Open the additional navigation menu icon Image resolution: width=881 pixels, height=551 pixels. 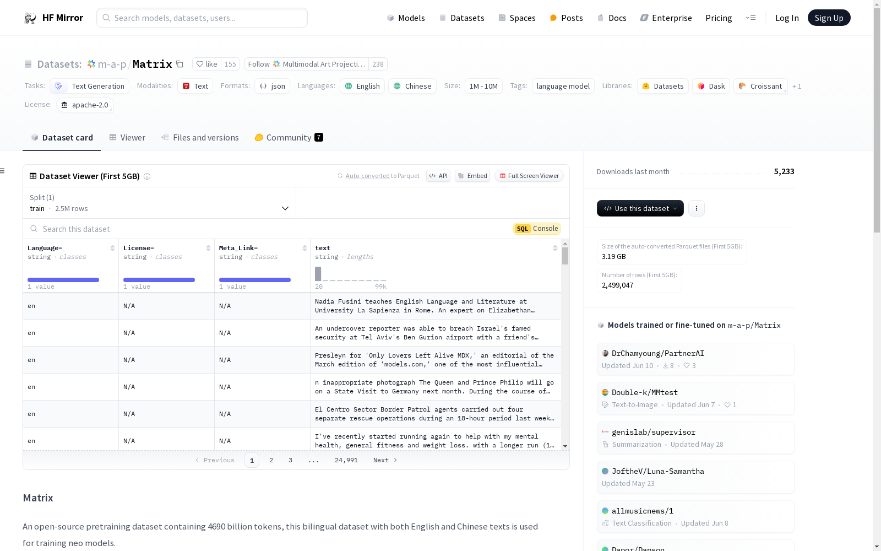pos(751,18)
